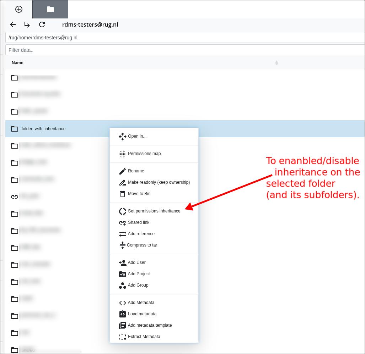Click the Add Group icon

(x=123, y=286)
